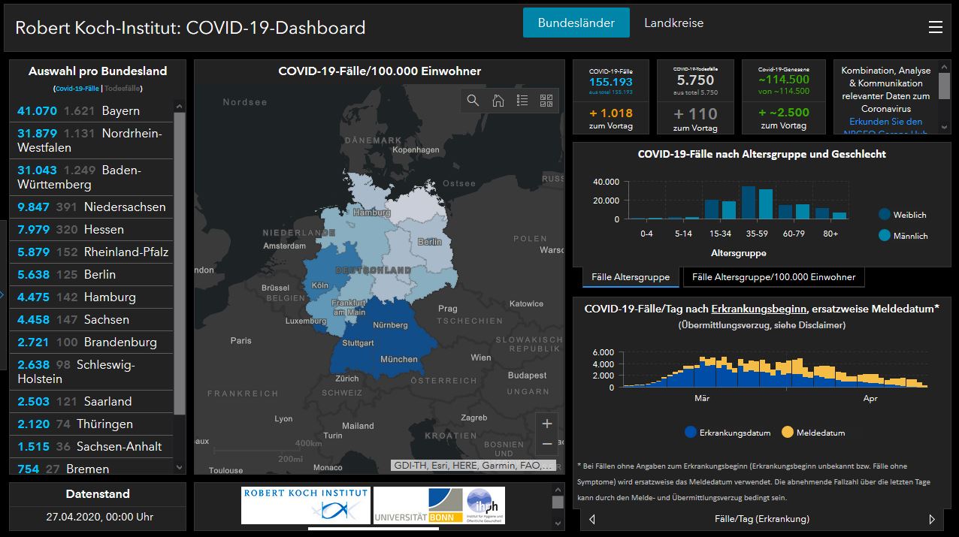Open the hamburger menu at top right

point(936,27)
